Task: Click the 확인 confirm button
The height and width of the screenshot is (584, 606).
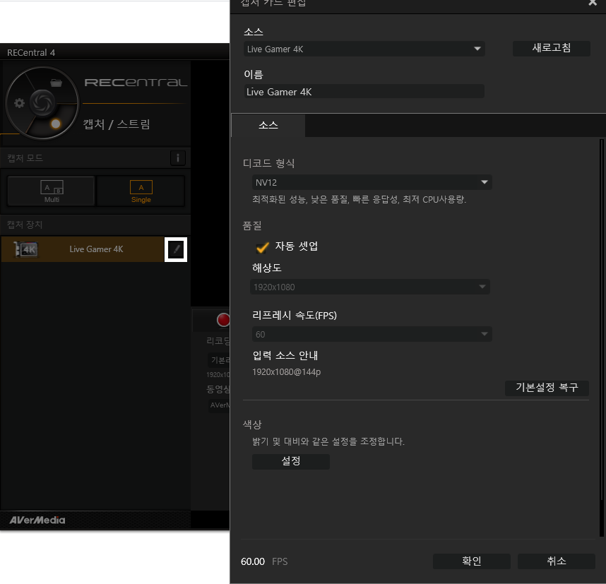Action: pyautogui.click(x=472, y=561)
